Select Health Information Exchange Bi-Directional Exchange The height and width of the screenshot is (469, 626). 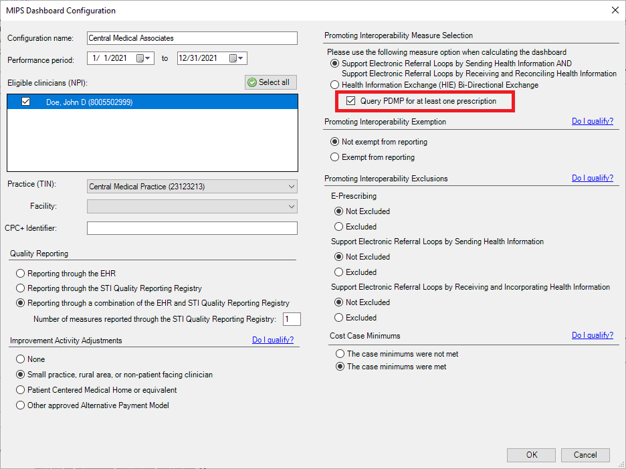tap(334, 85)
